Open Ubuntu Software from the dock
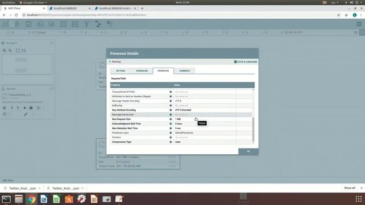Viewport: 365px width, 205px height. [x=69, y=199]
